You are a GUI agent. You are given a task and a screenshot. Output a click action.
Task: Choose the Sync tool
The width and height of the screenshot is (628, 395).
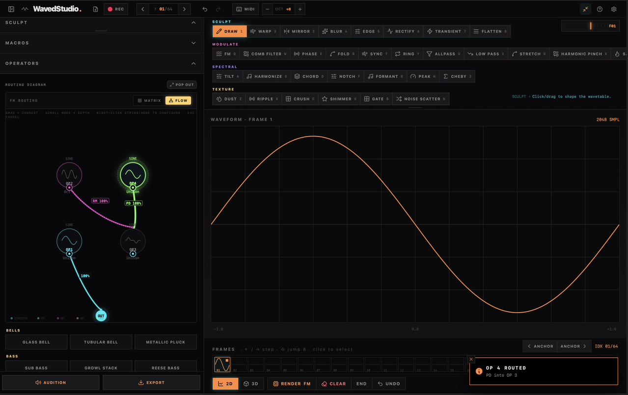click(x=375, y=54)
